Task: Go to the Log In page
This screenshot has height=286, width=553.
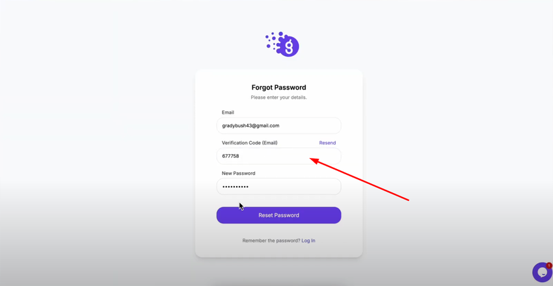Action: (x=308, y=240)
